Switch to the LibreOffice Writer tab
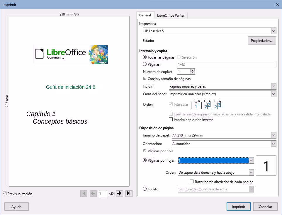282x215 pixels. click(x=171, y=16)
